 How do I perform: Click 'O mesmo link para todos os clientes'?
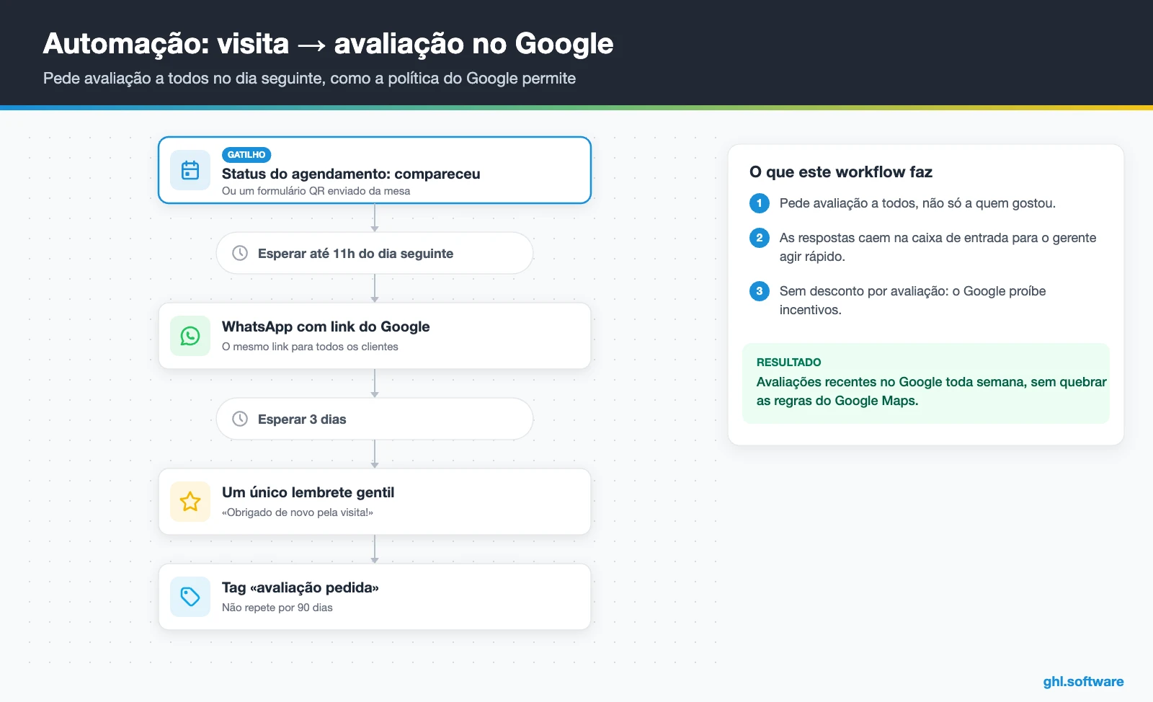pyautogui.click(x=310, y=347)
